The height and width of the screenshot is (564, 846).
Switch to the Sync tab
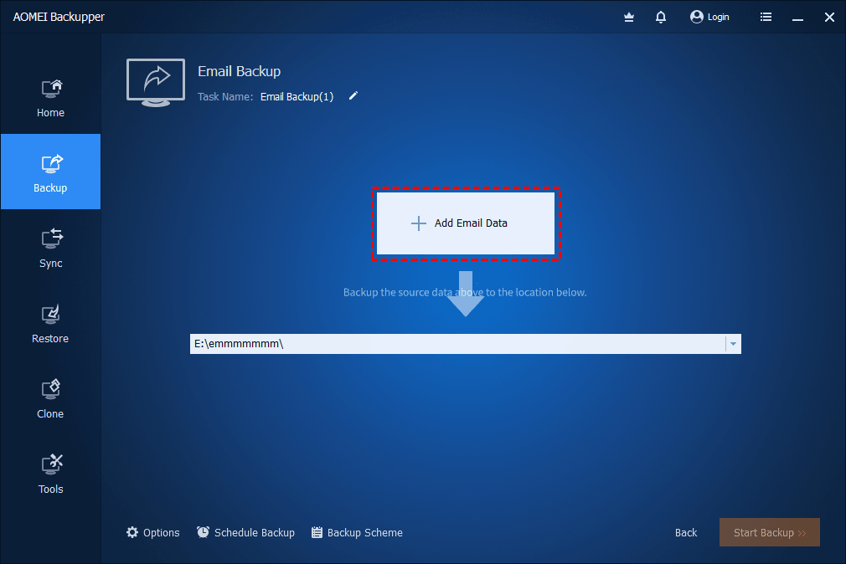[x=50, y=248]
